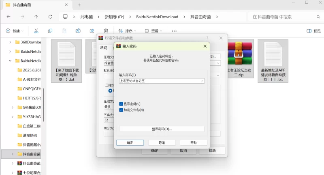The width and height of the screenshot is (324, 175).
Task: Click the search magnifier icon
Action: coord(318,17)
